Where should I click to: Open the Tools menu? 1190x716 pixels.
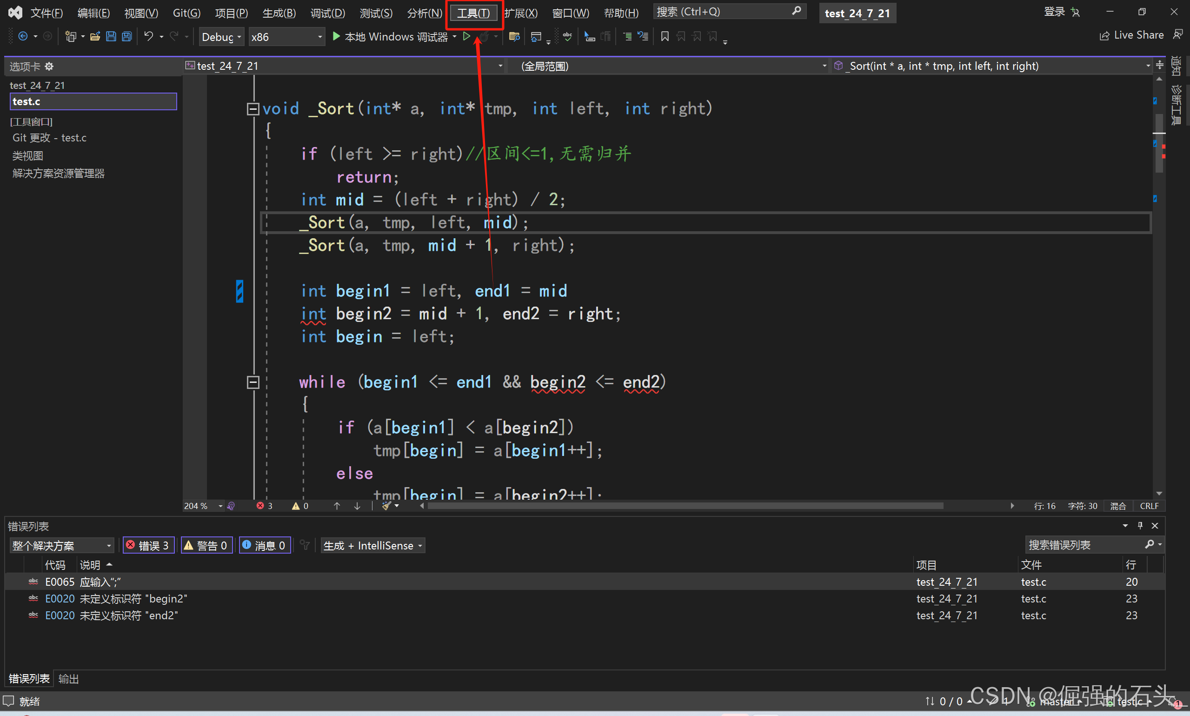coord(473,13)
